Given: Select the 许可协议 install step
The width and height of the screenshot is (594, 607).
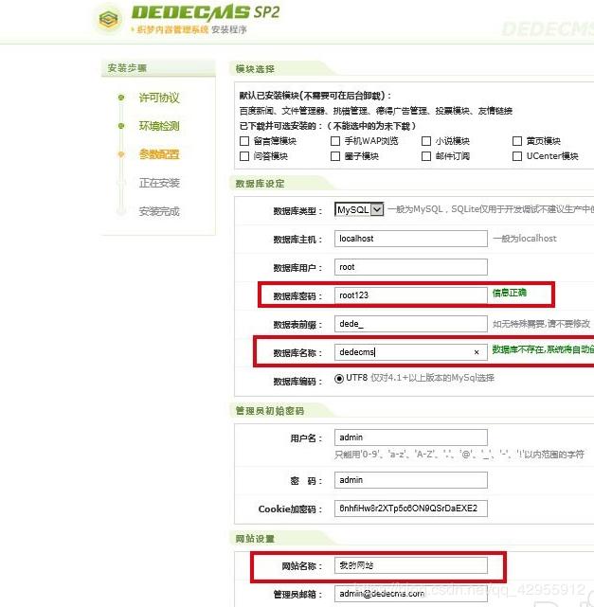Looking at the screenshot, I should tap(159, 98).
